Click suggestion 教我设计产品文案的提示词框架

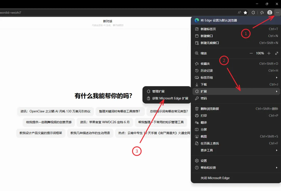(41, 133)
